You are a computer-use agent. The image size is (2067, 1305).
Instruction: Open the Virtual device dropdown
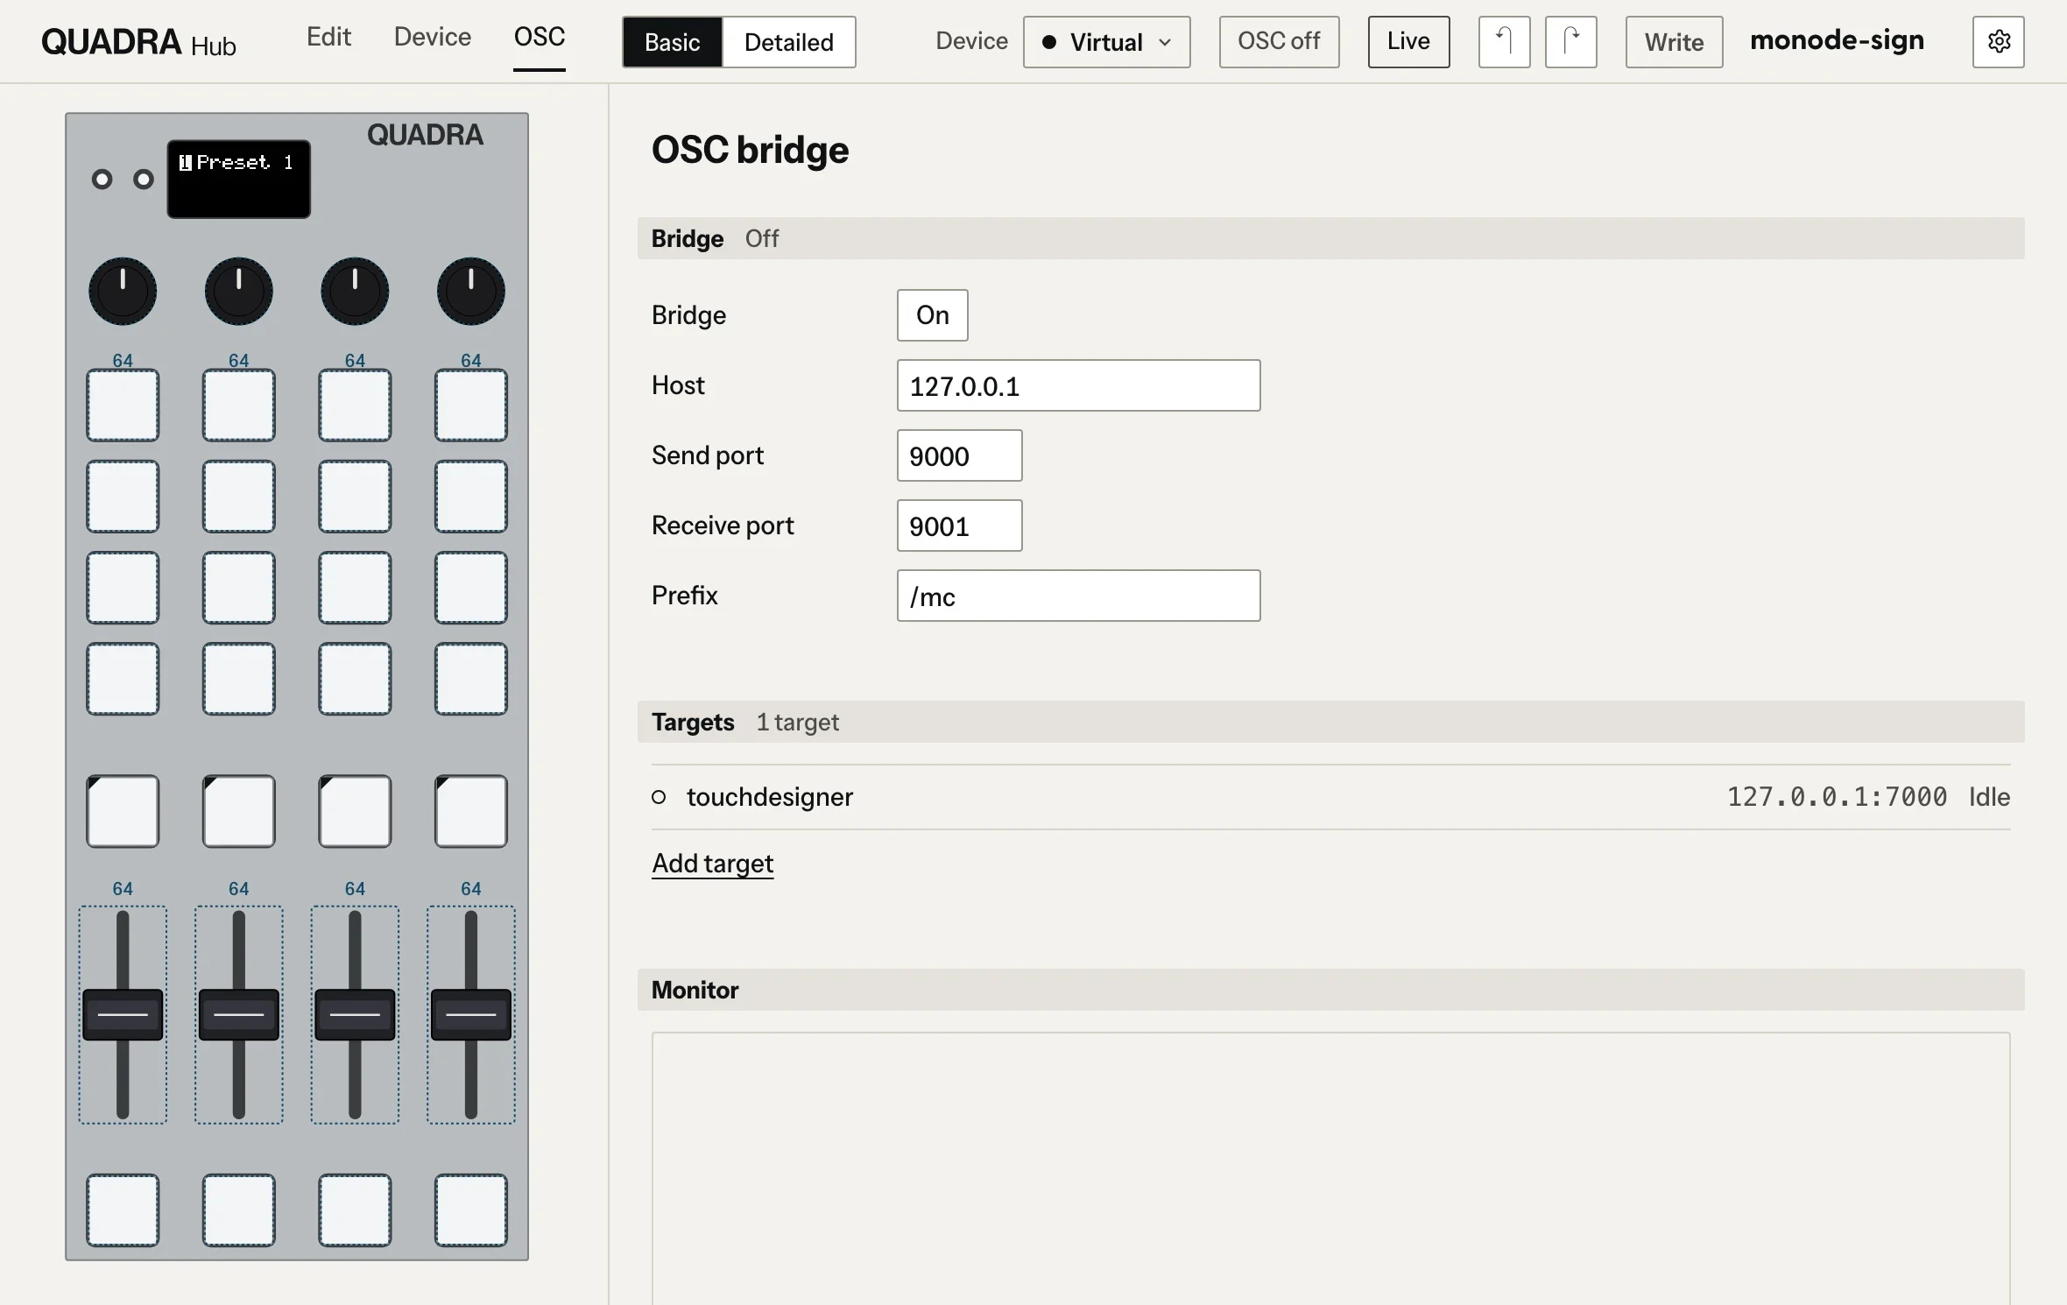click(x=1106, y=42)
